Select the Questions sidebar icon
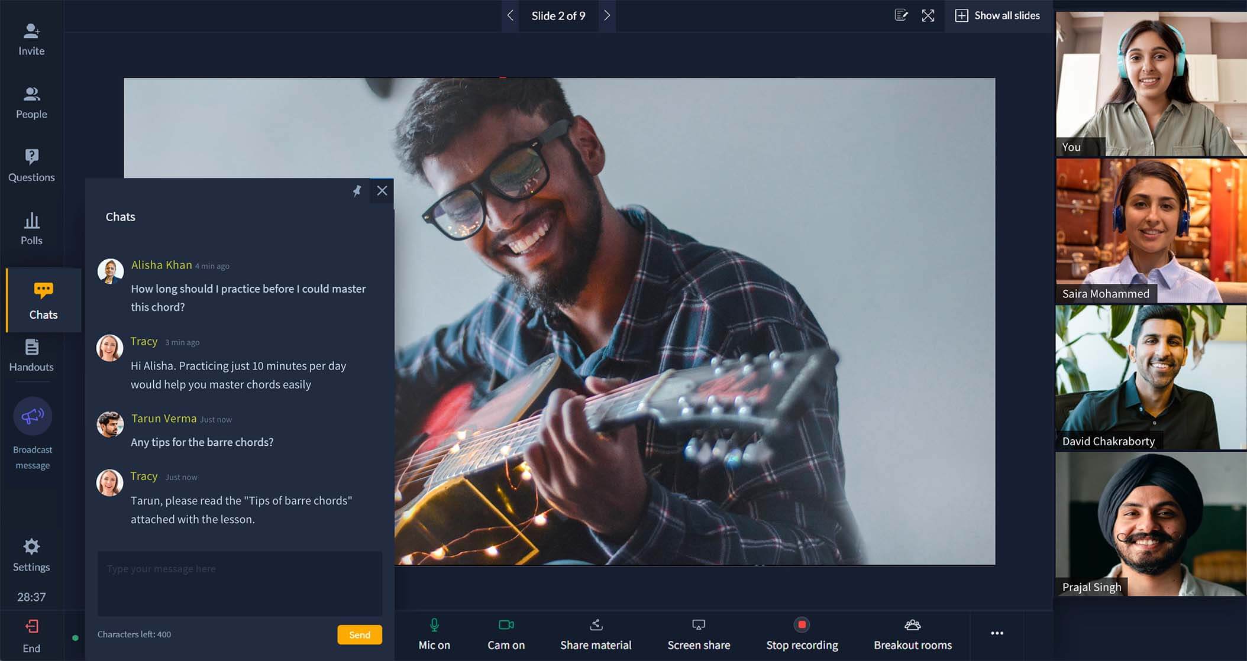Image resolution: width=1247 pixels, height=661 pixels. coord(31,166)
